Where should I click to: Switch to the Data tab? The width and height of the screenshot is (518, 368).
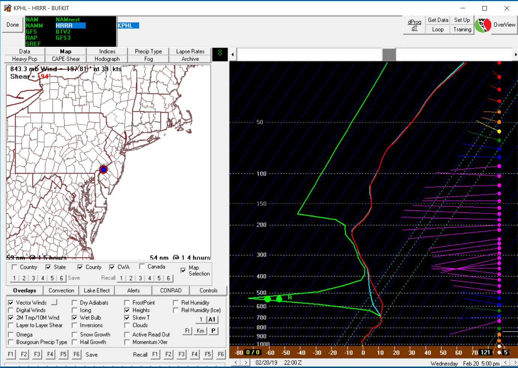(25, 51)
